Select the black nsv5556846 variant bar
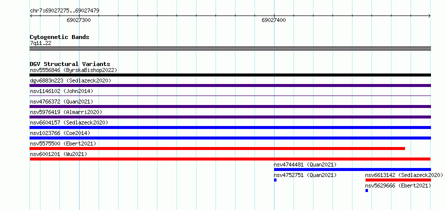445x210 pixels. coord(230,75)
